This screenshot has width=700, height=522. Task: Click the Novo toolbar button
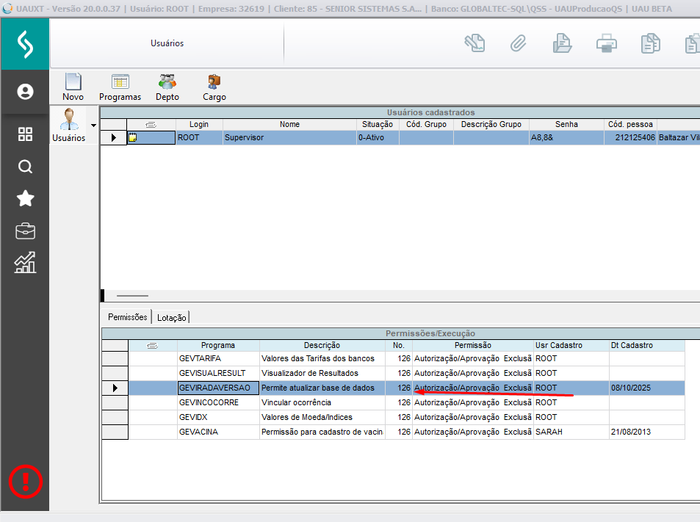pos(73,87)
